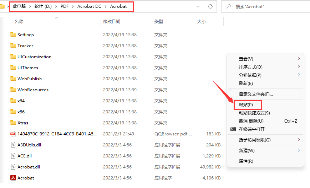
Task: Open the Settings folder icon
Action: (x=13, y=34)
